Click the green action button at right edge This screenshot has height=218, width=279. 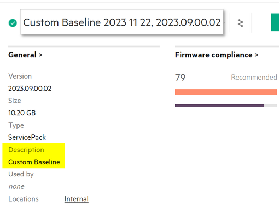275,22
